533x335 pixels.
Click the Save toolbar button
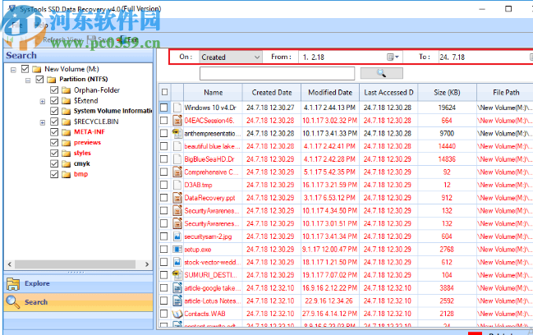(x=98, y=39)
